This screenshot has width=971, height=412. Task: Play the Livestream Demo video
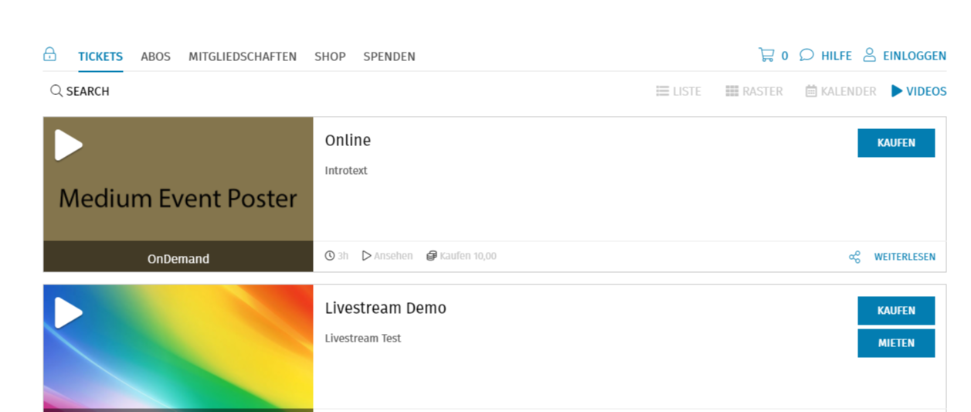pyautogui.click(x=68, y=313)
